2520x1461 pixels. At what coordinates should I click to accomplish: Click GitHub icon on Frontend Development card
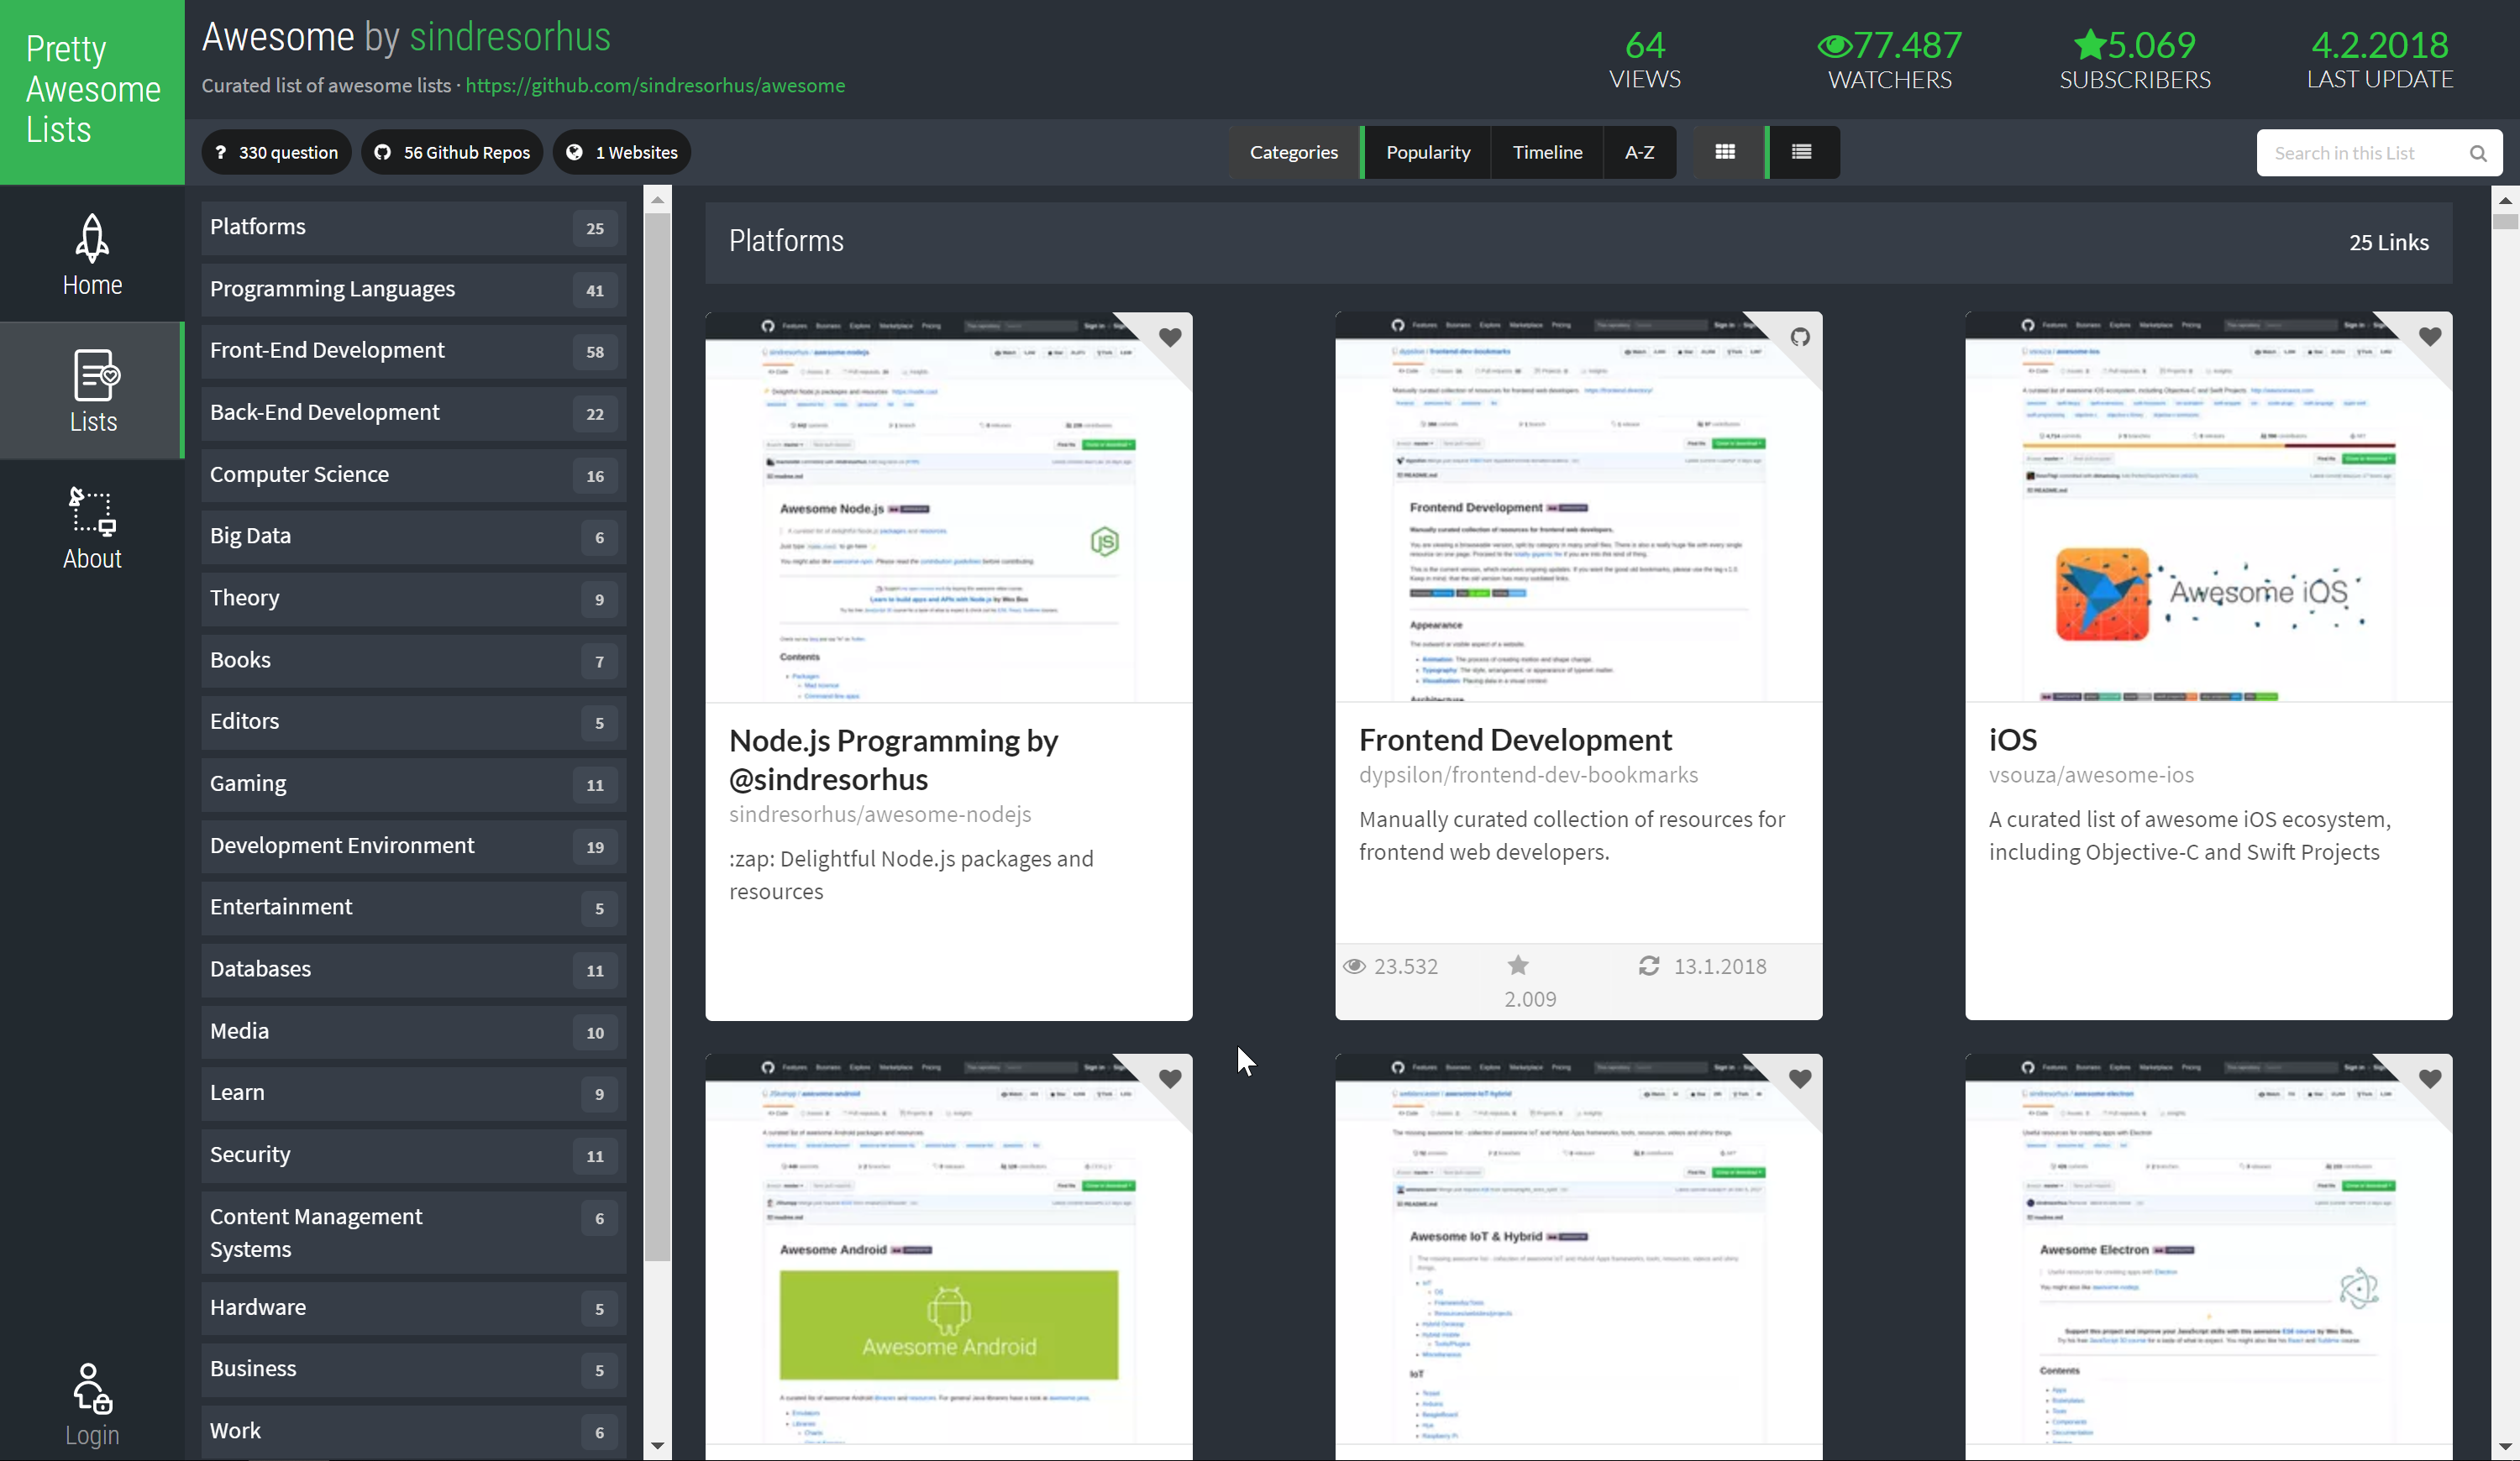pyautogui.click(x=1800, y=337)
